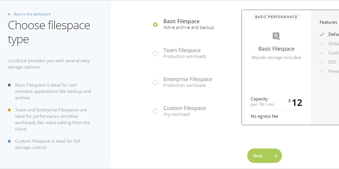The height and width of the screenshot is (169, 339).
Task: Click the back arrow icon
Action: pyautogui.click(x=9, y=14)
